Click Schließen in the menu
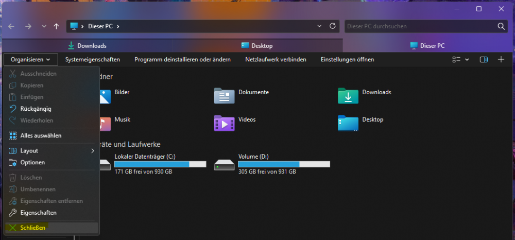The height and width of the screenshot is (240, 515). [52, 228]
